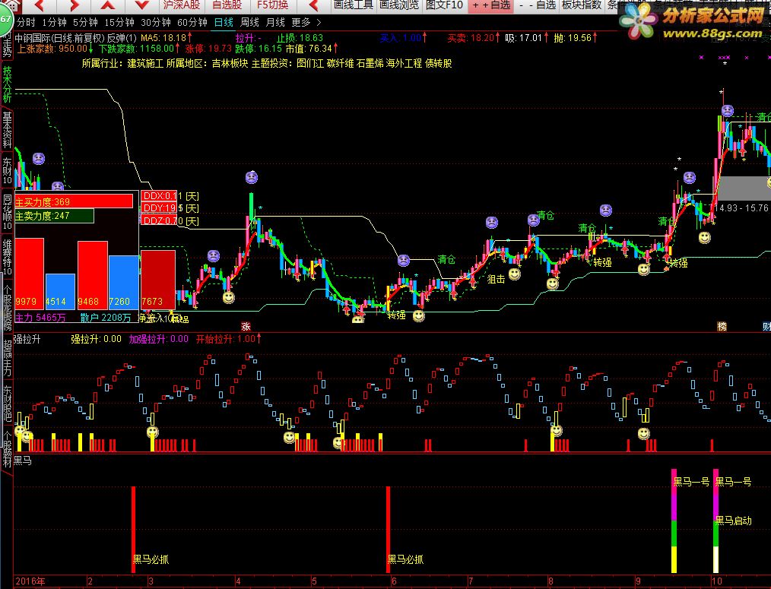The image size is (771, 589).
Task: Switch to 1分钟 period tab
Action: [x=54, y=23]
